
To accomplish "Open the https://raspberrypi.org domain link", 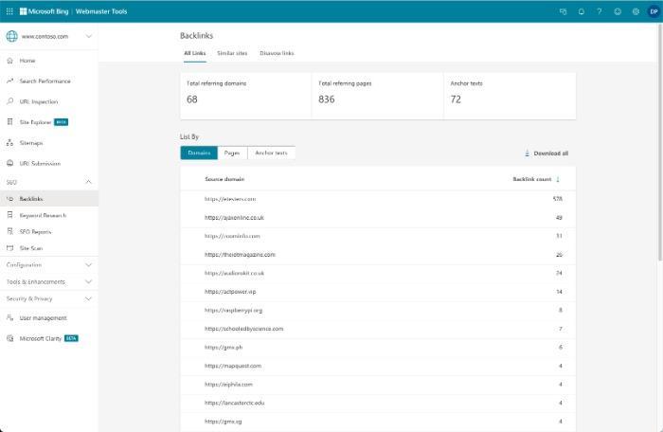I will coord(233,310).
